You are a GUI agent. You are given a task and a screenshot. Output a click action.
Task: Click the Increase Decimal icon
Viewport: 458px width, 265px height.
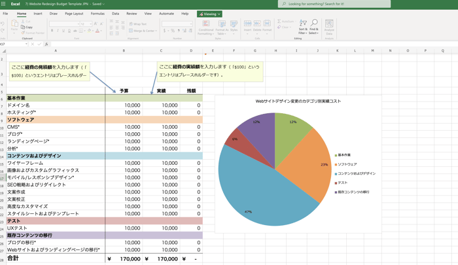[185, 30]
